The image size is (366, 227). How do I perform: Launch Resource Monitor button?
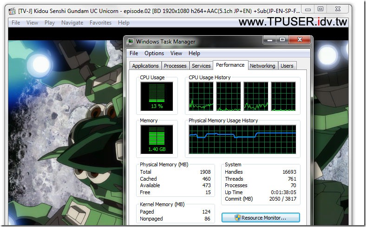[x=261, y=218]
